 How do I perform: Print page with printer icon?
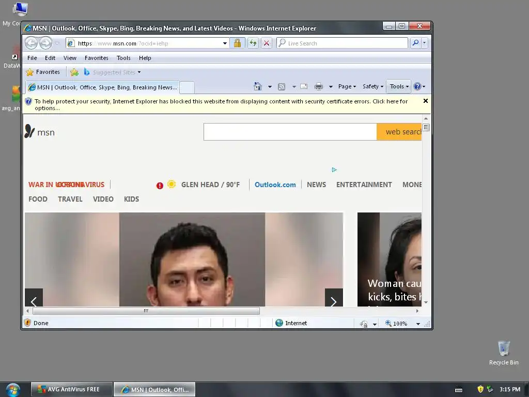click(x=318, y=87)
